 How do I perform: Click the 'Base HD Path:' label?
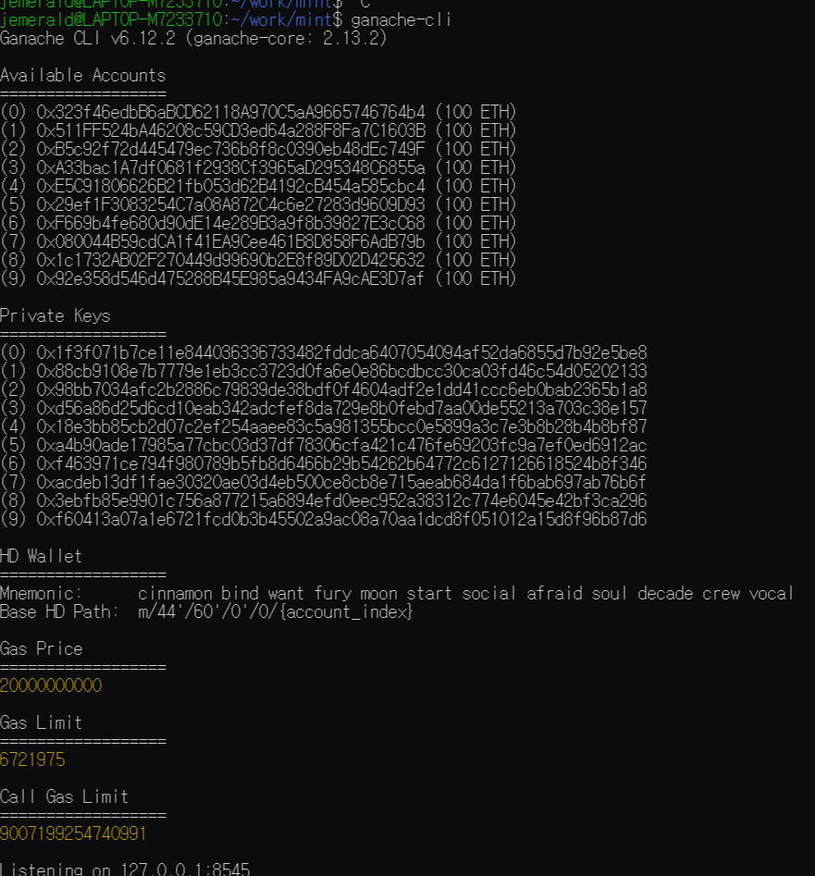tap(60, 611)
